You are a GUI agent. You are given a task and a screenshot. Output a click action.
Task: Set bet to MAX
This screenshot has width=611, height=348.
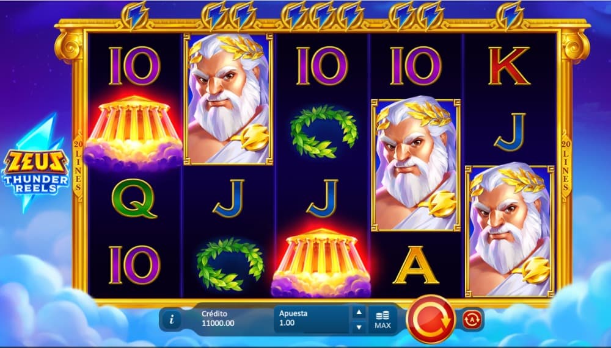(382, 319)
